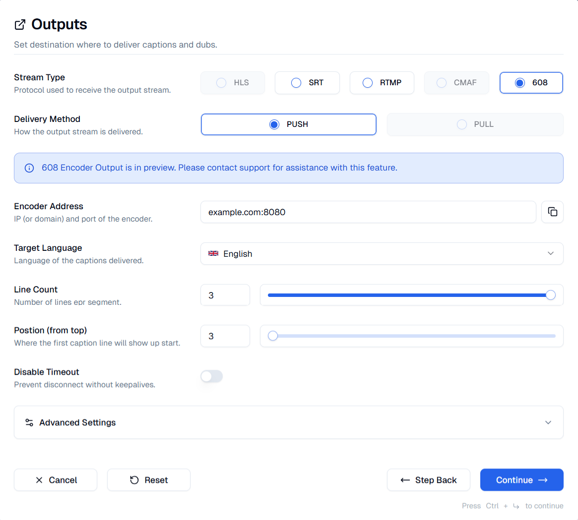Click the Outputs external-link icon

[20, 25]
